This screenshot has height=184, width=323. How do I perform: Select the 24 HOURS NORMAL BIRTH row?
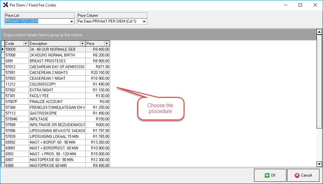coord(57,55)
